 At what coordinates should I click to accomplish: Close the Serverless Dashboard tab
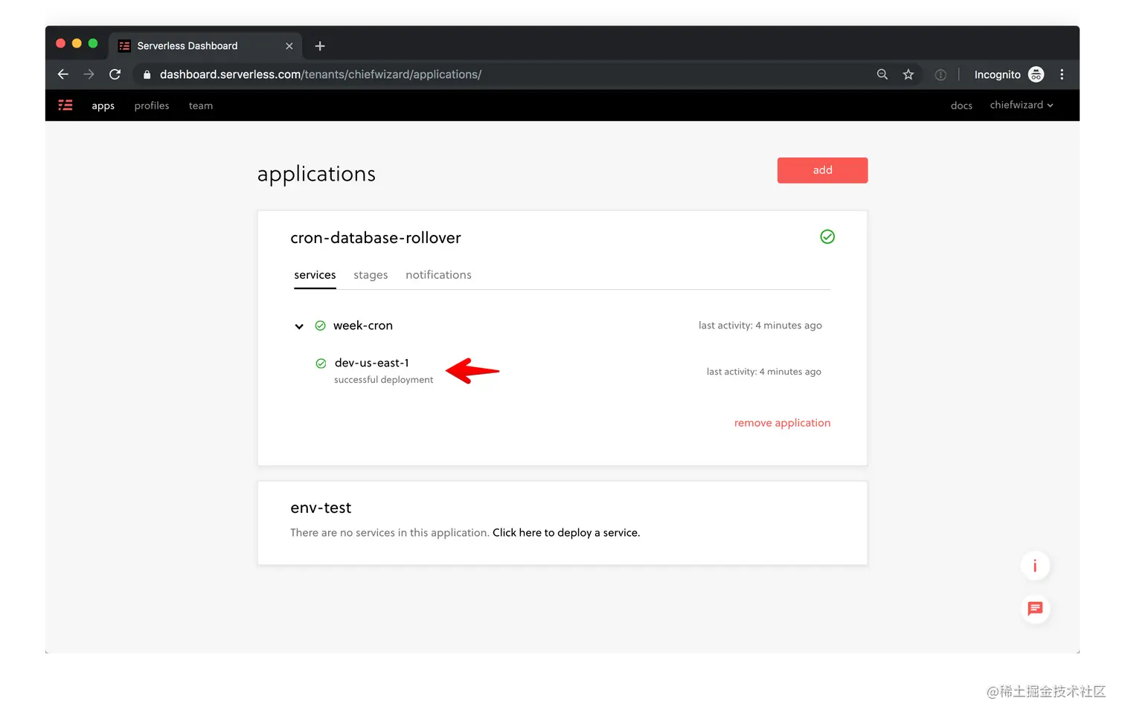289,46
